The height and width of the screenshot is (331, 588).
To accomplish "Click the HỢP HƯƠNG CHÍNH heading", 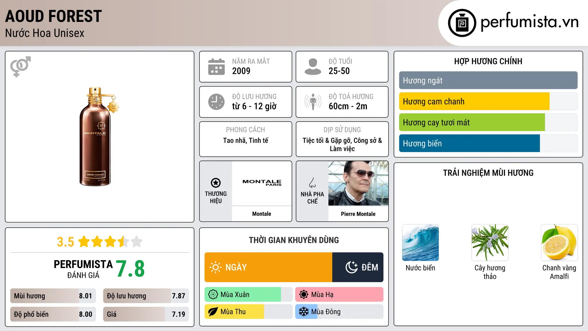I will (488, 61).
